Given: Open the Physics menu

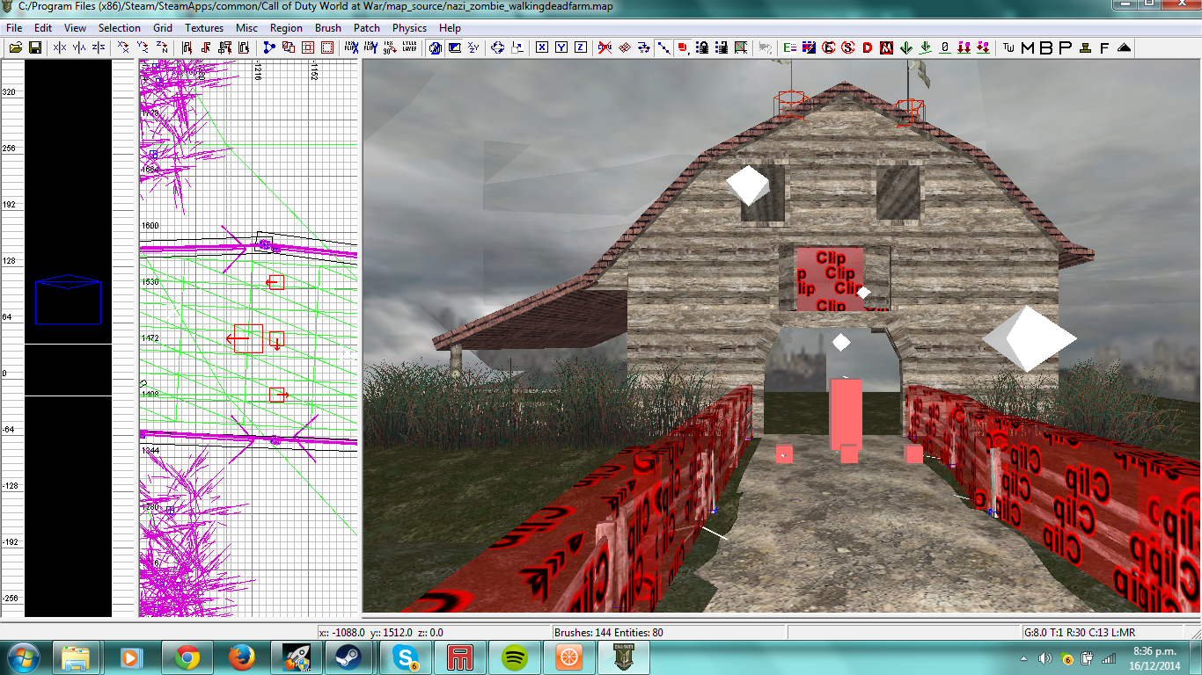Looking at the screenshot, I should point(409,27).
